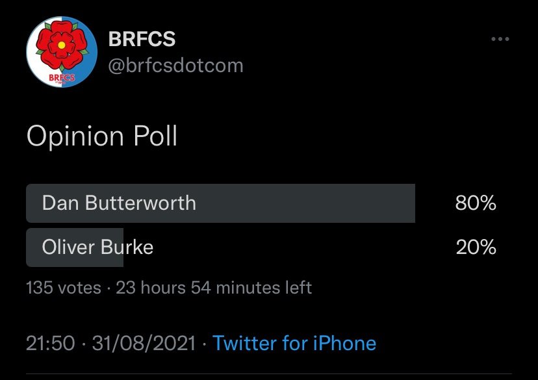The image size is (538, 380).
Task: Click the small BRFCS text inside the avatar
Action: tap(62, 78)
